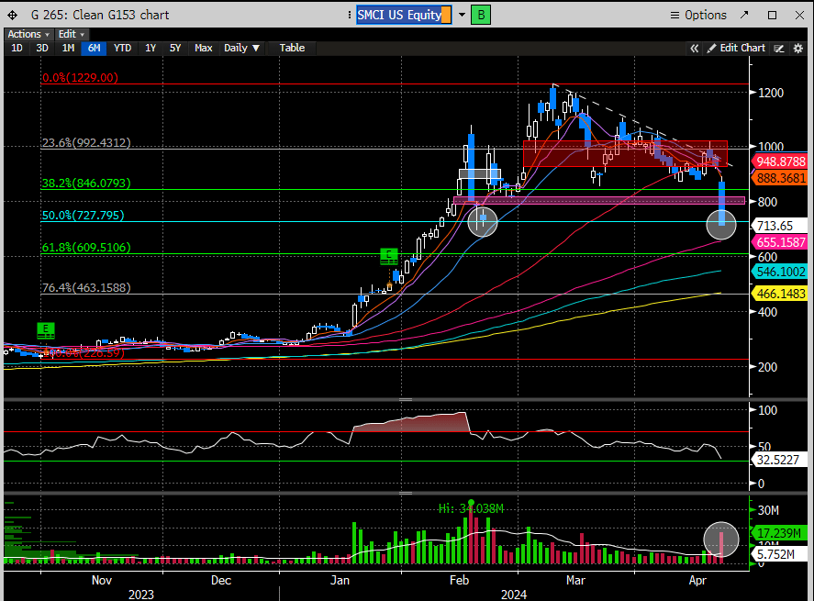The height and width of the screenshot is (601, 814).
Task: Open the Actions dropdown menu
Action: [x=28, y=34]
